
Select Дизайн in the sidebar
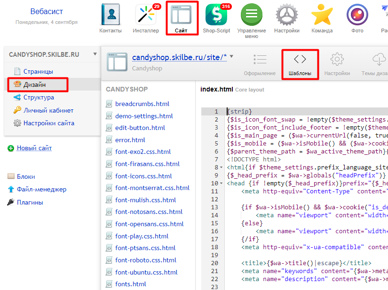[x=34, y=84]
